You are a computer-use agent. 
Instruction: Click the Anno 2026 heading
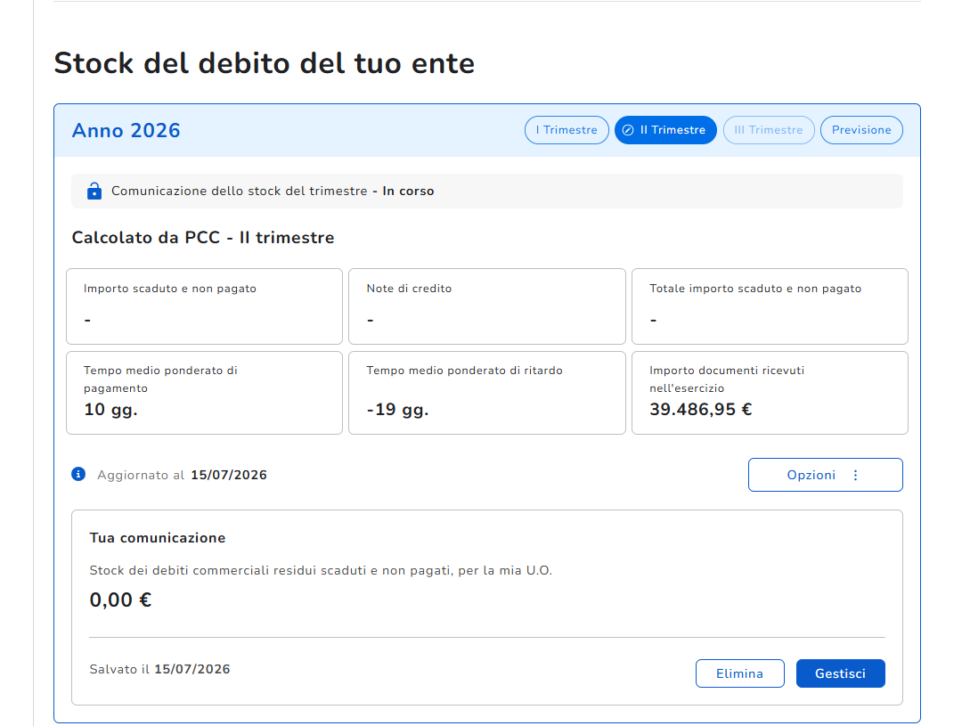click(x=126, y=131)
